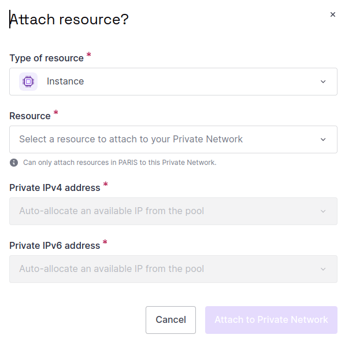Image resolution: width=345 pixels, height=342 pixels.
Task: Open the Select a resource dropdown
Action: (x=173, y=139)
